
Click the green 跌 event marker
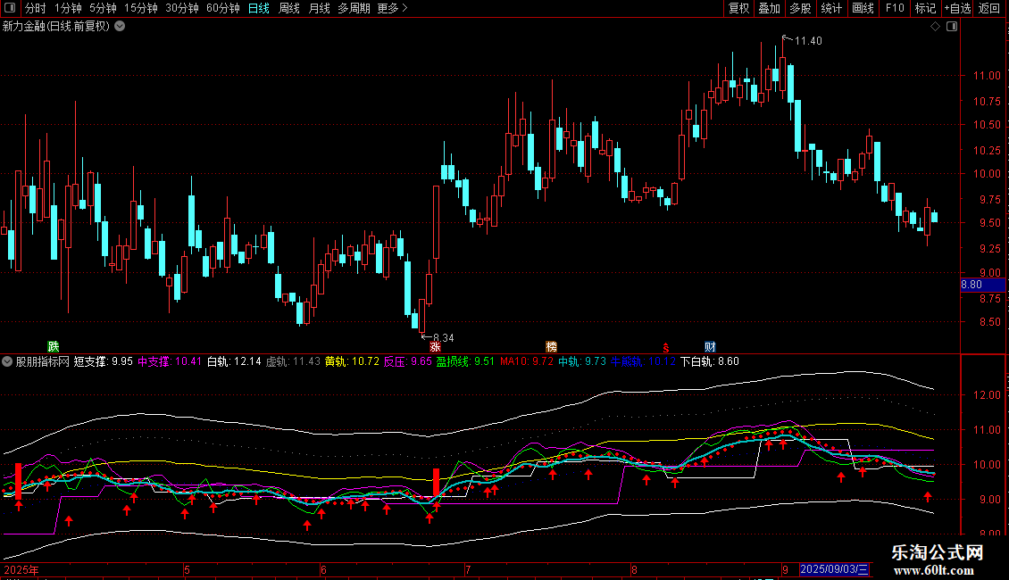click(x=54, y=346)
